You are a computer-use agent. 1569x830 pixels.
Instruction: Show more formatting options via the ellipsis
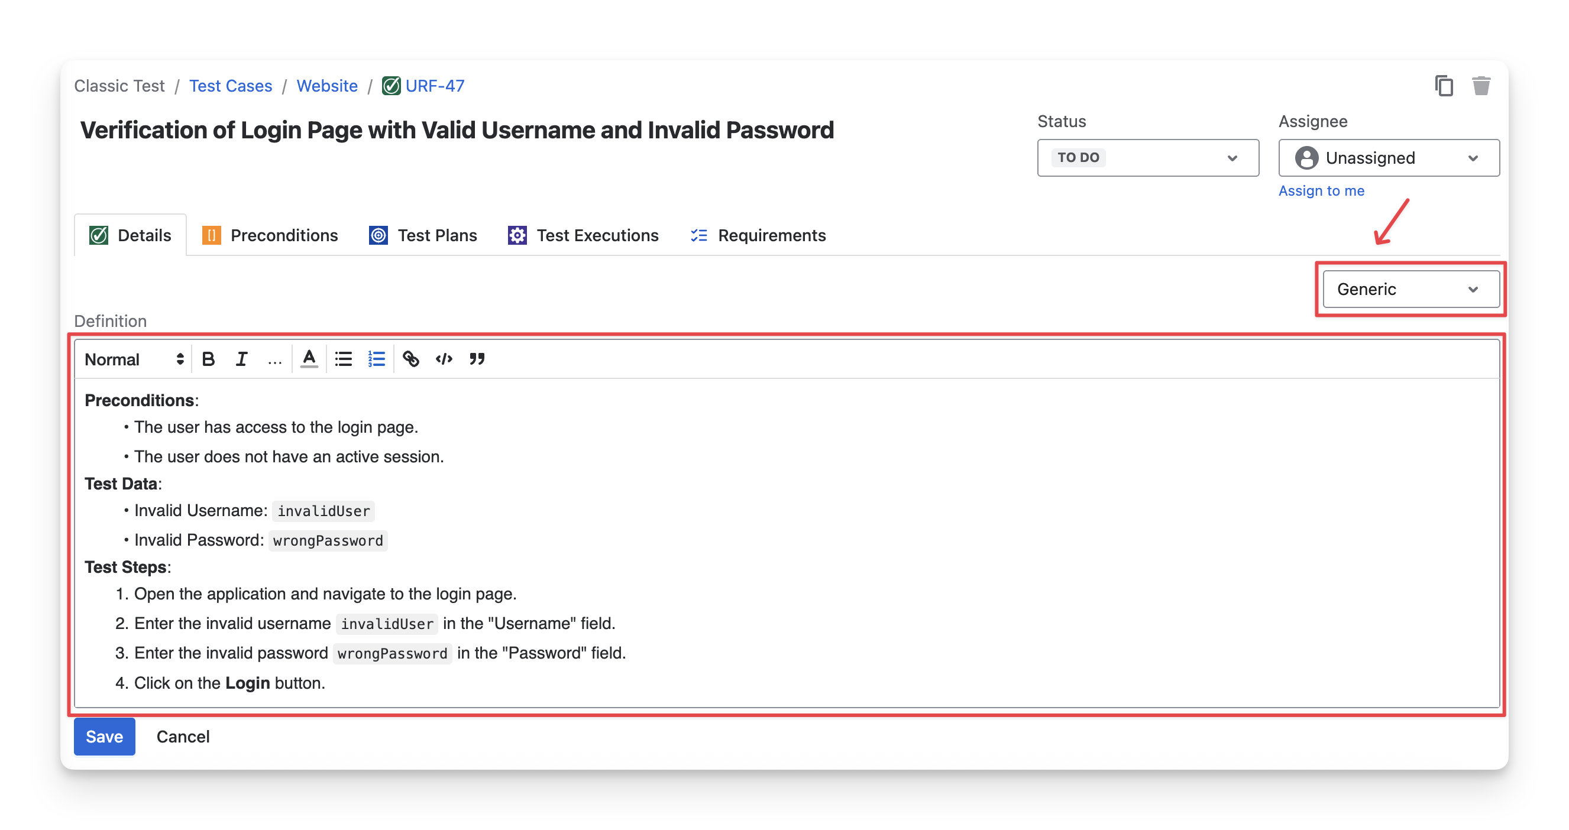coord(274,361)
